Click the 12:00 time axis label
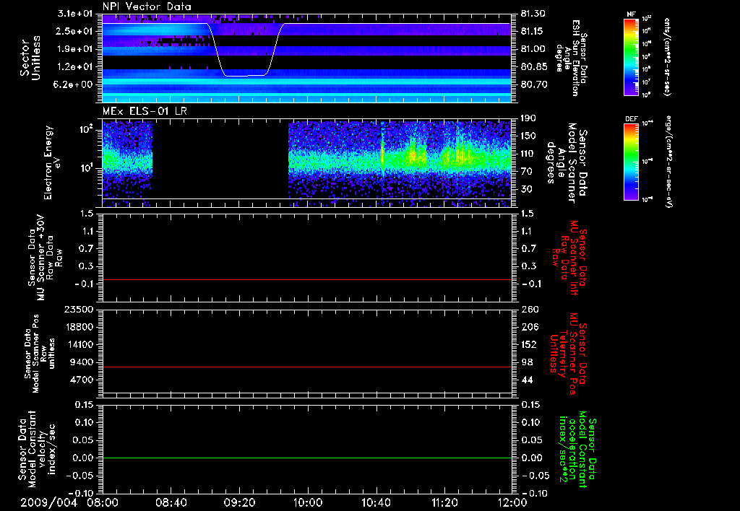This screenshot has height=511, width=740. (512, 502)
